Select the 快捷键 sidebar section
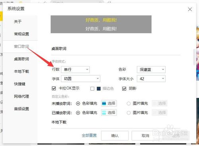This screenshot has width=199, height=146. (20, 84)
